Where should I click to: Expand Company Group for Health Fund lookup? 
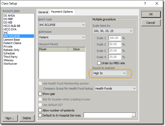(116, 88)
